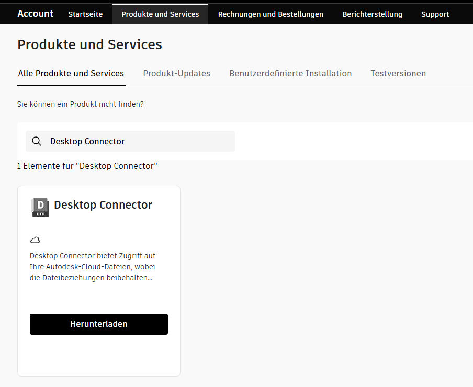
Task: Click the Herunterladen download button
Action: pyautogui.click(x=99, y=324)
